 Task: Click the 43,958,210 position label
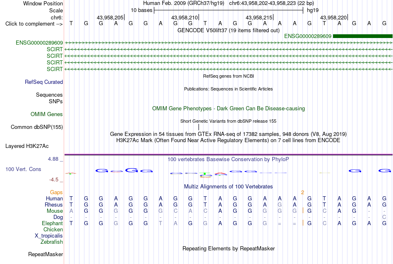[x=185, y=17]
